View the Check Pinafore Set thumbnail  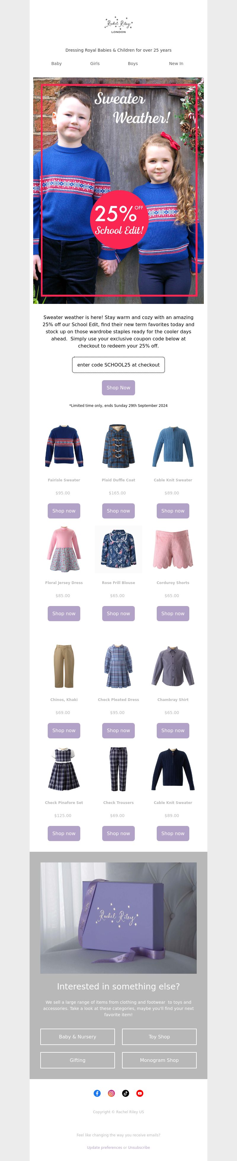pos(64,768)
